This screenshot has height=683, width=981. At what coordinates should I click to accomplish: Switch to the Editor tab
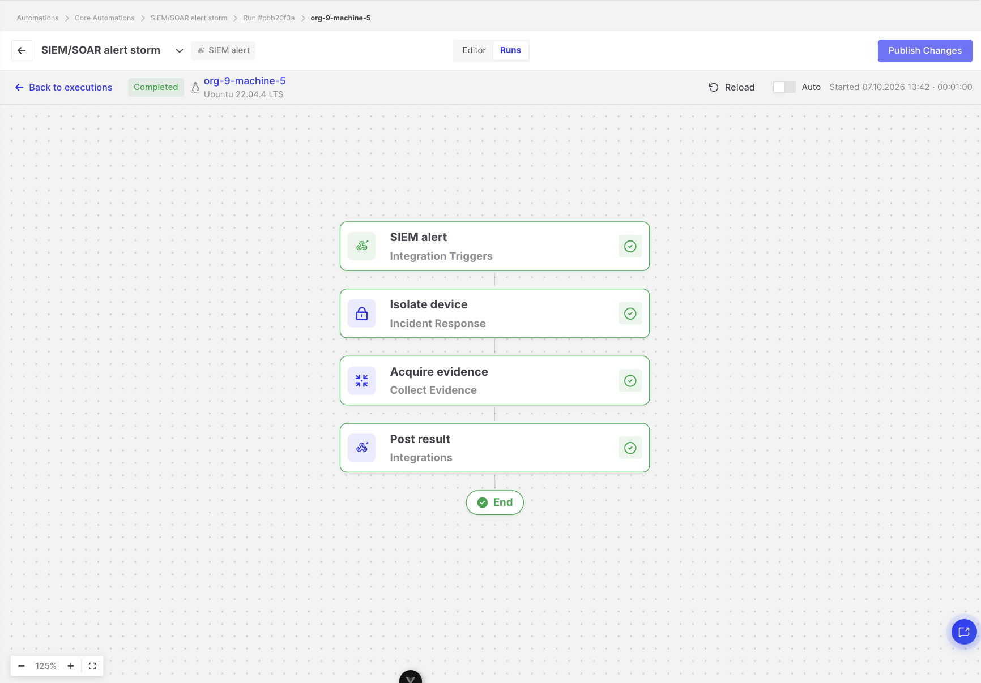(x=474, y=50)
